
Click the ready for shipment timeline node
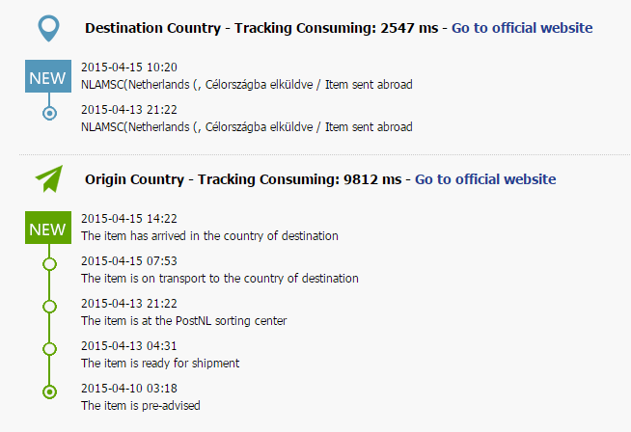[49, 348]
